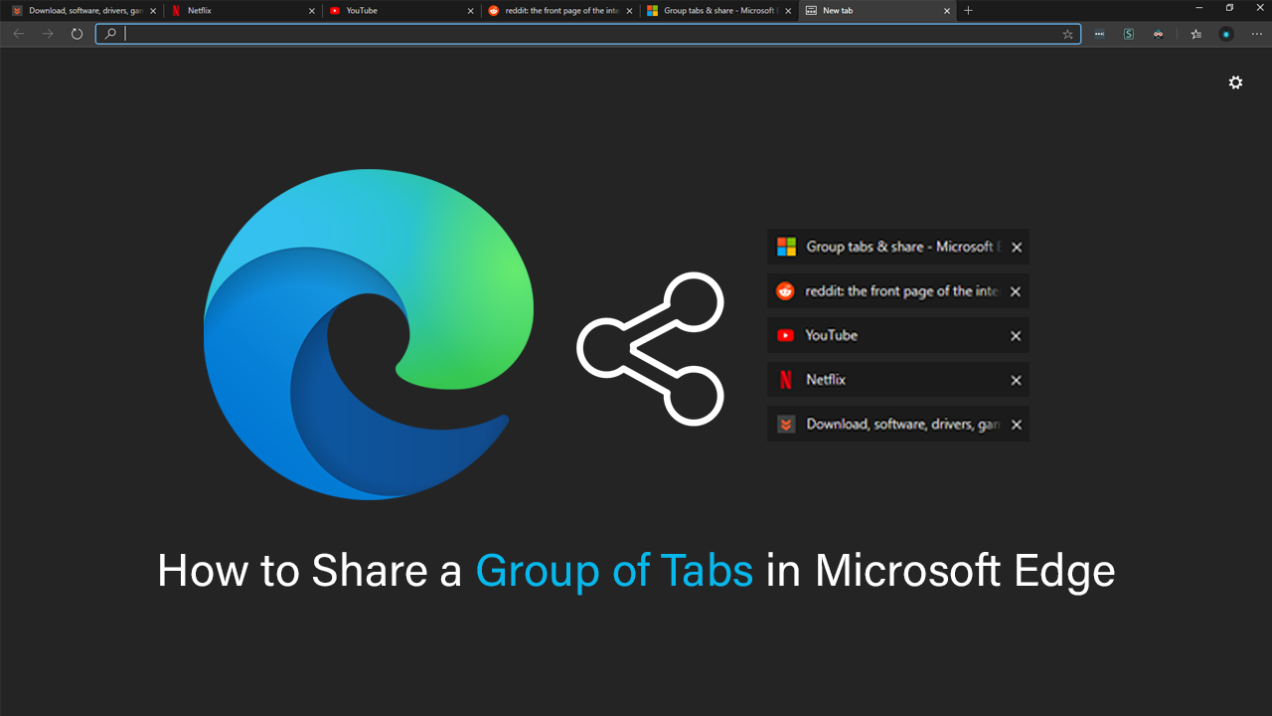The width and height of the screenshot is (1272, 716).
Task: Go back with the back arrow
Action: [19, 34]
